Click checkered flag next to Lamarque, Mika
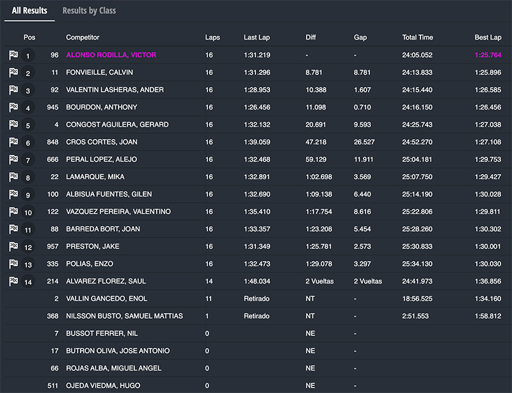The width and height of the screenshot is (512, 393). tap(13, 177)
